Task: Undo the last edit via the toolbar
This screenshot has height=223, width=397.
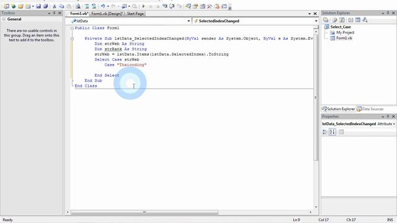Action: point(102,6)
